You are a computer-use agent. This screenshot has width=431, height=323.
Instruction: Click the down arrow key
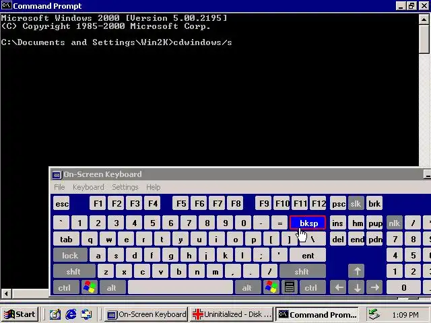pyautogui.click(x=357, y=287)
